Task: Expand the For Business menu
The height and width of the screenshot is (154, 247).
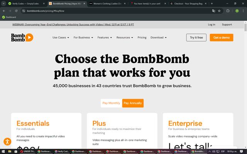Action: tap(83, 37)
